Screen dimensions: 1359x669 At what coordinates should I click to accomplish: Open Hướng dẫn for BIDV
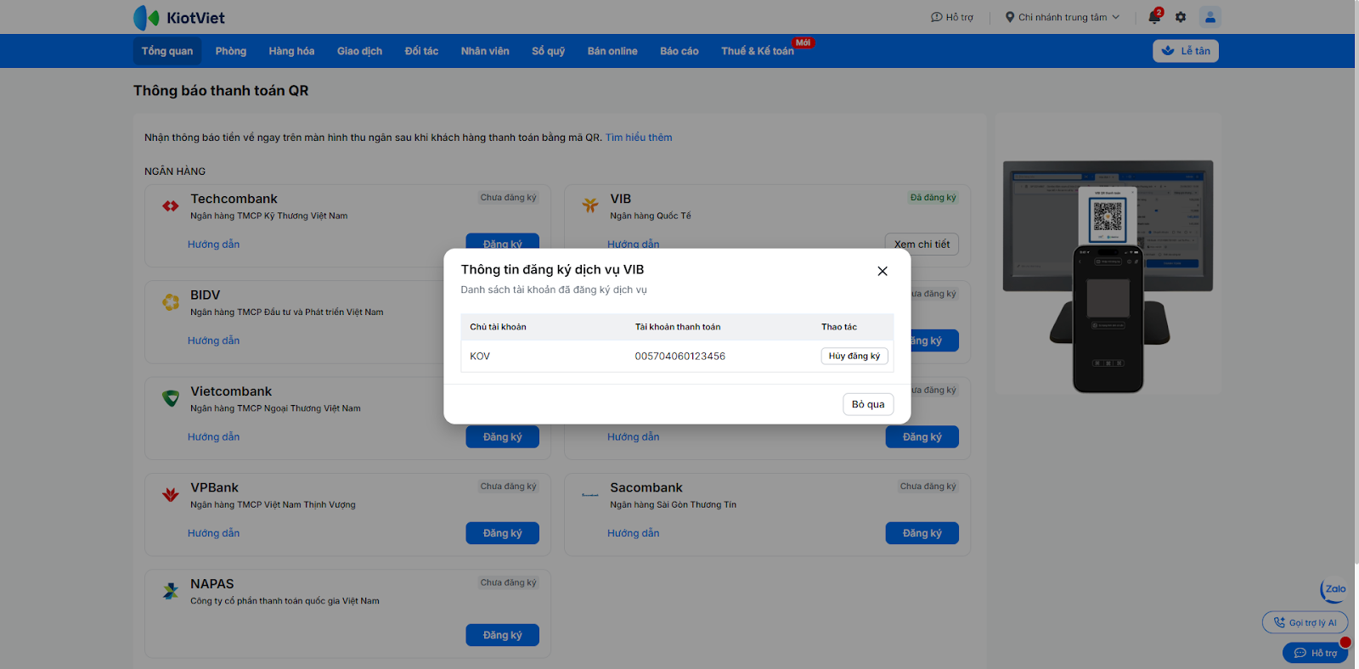coord(214,340)
